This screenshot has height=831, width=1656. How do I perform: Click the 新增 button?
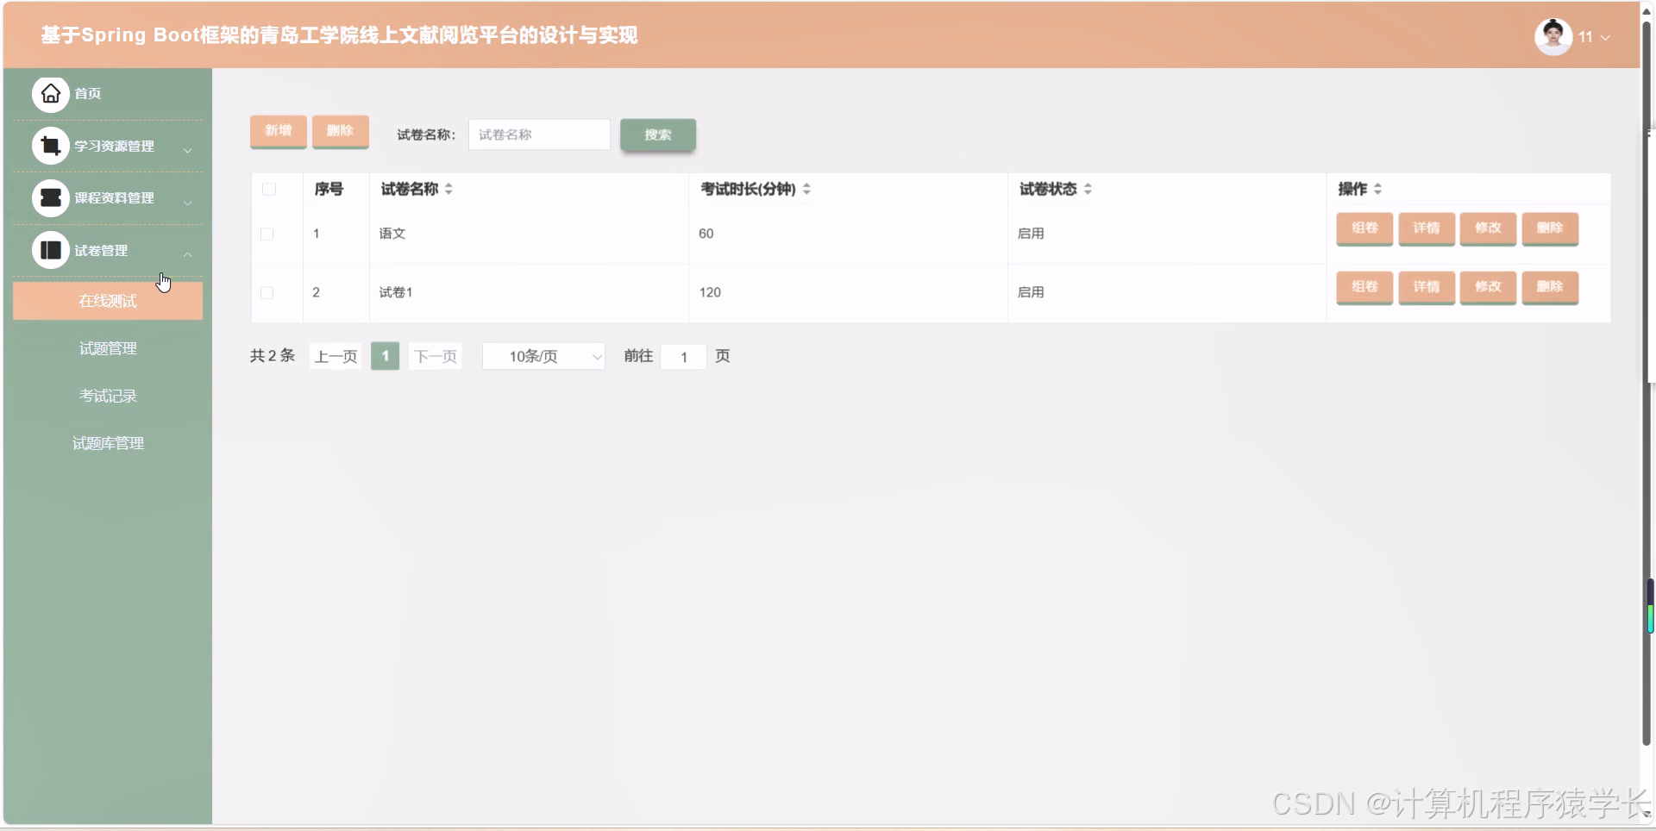pyautogui.click(x=278, y=132)
